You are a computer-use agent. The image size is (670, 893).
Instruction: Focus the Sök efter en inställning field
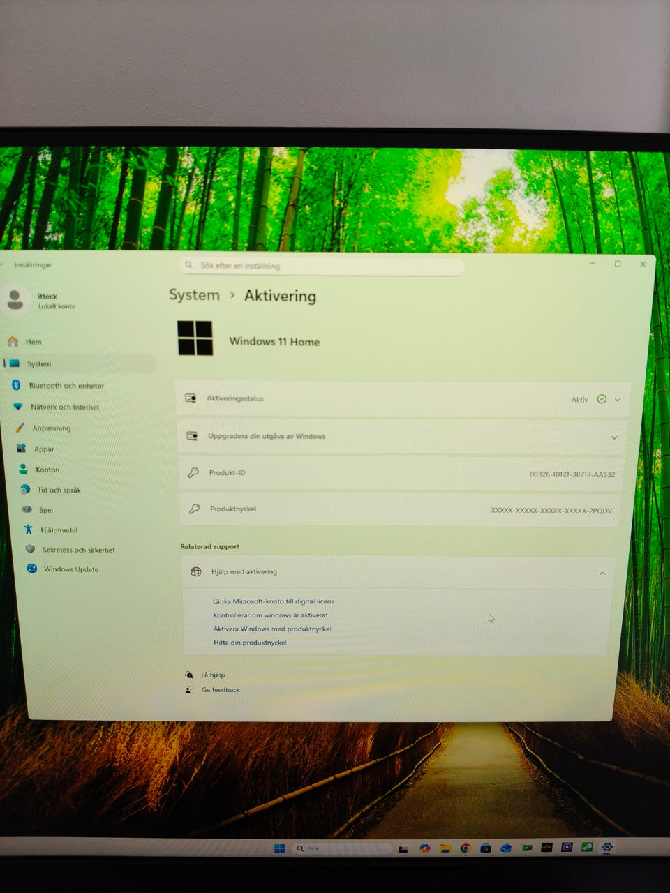click(321, 266)
